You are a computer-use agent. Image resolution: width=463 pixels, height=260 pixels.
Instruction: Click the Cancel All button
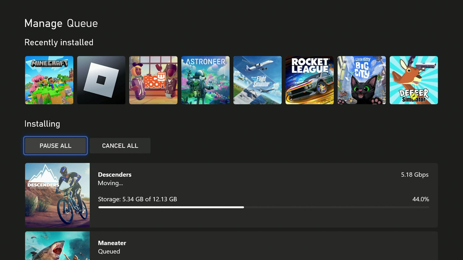click(x=120, y=146)
